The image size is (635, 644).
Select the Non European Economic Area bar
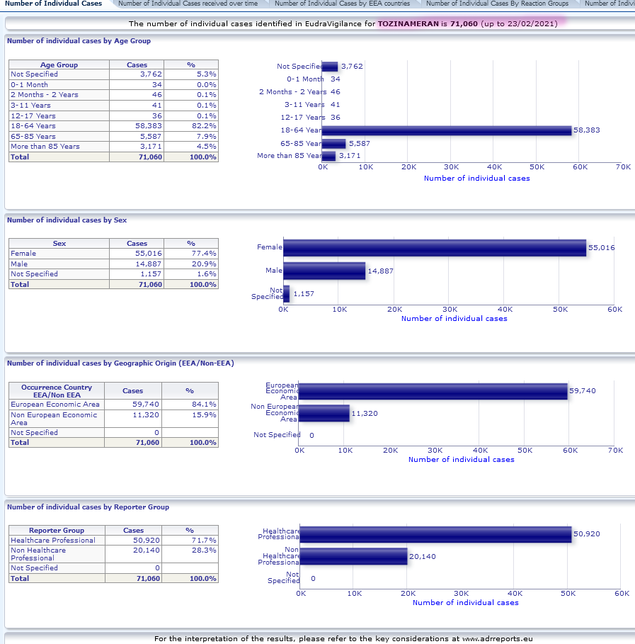(324, 413)
